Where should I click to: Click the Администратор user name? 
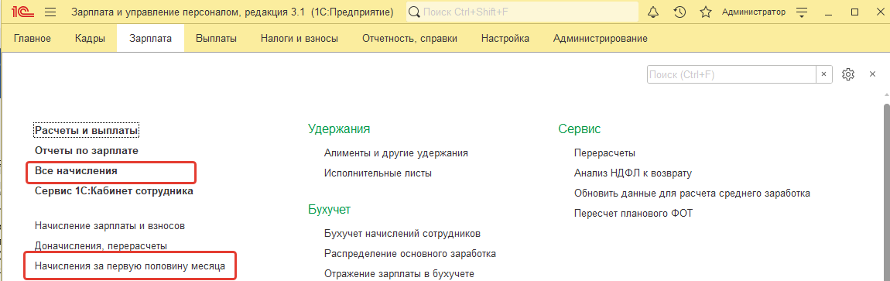click(753, 12)
